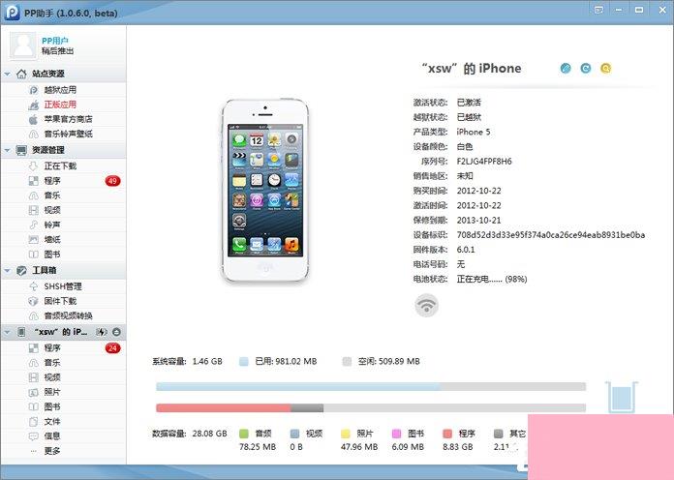
Task: Click the 站点资源 home icon
Action: tap(21, 74)
